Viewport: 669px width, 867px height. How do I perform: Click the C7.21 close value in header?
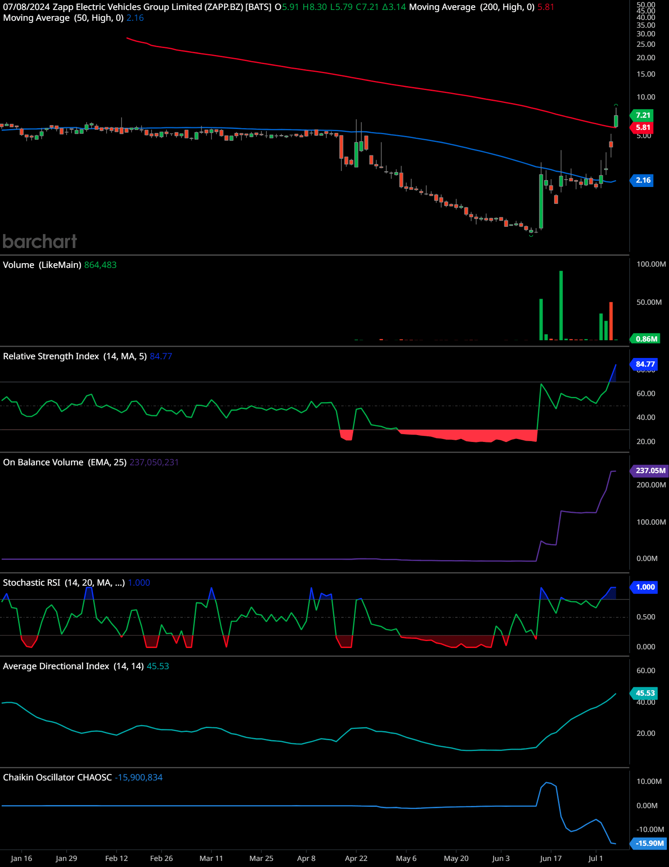[367, 7]
